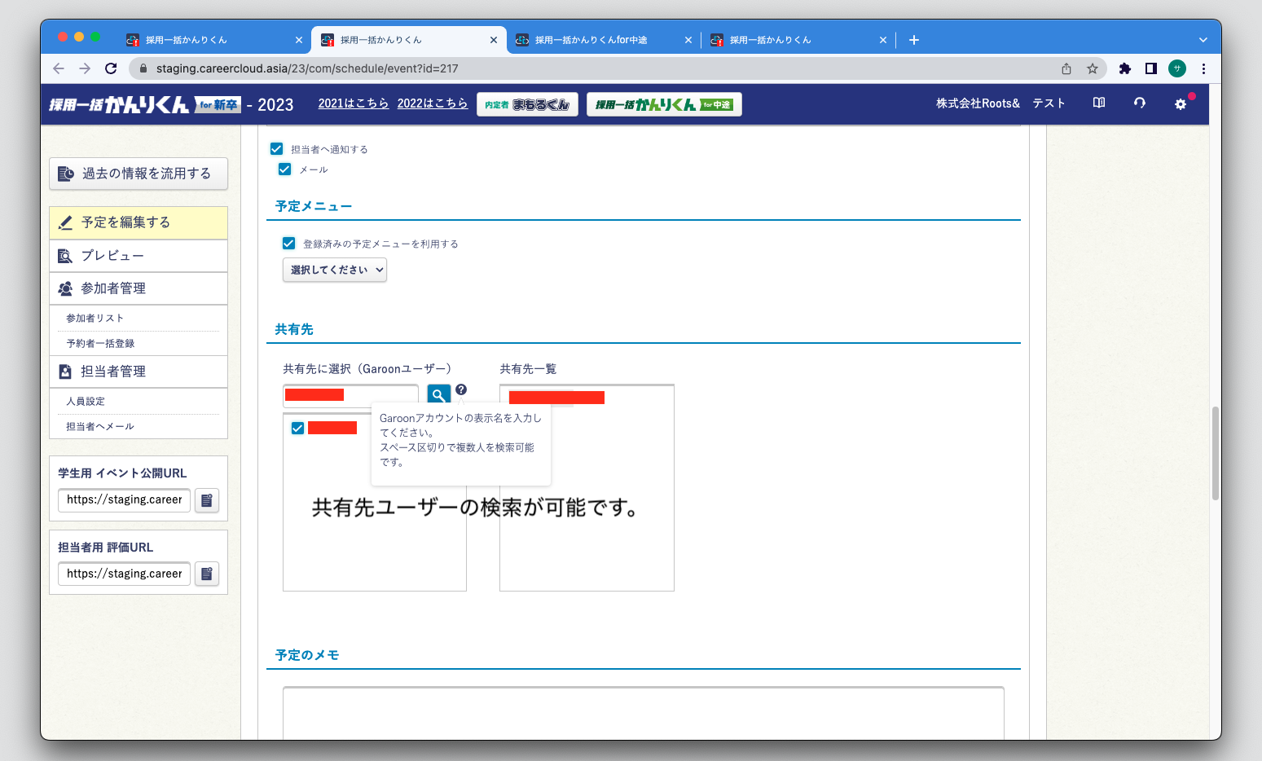The height and width of the screenshot is (761, 1262).
Task: Start the Garoon user search magnifier icon
Action: [438, 394]
